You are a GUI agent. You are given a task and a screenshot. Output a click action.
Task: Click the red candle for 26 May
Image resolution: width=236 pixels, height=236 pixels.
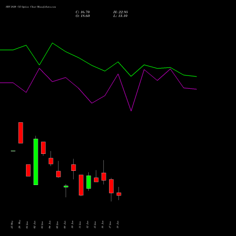(x=21, y=133)
